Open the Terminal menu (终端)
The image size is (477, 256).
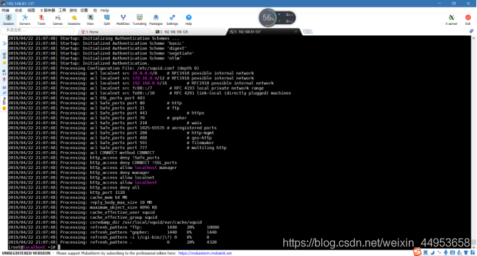(x=6, y=10)
